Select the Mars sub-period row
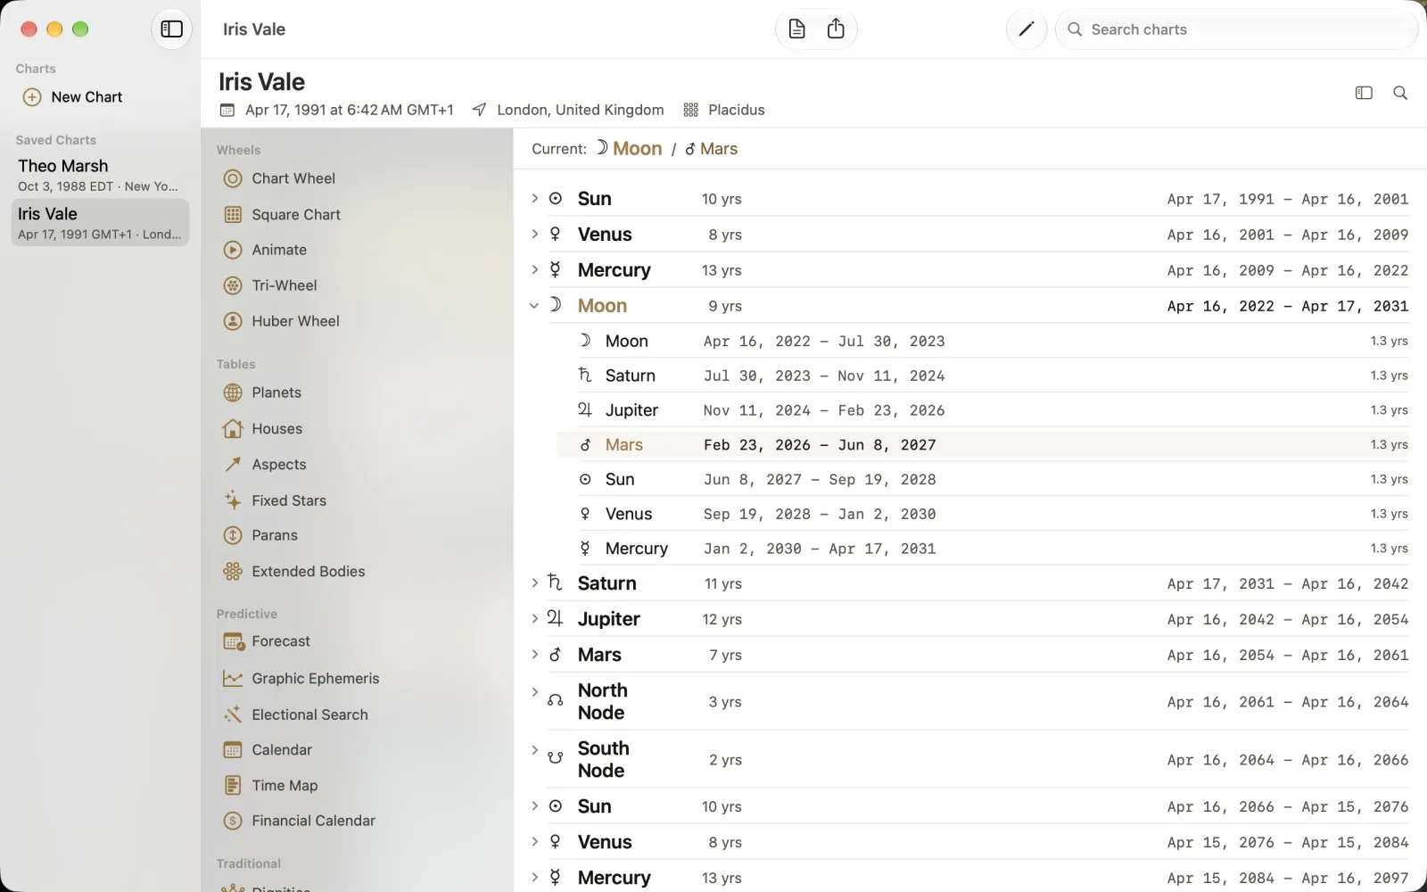This screenshot has width=1427, height=892. tap(983, 445)
